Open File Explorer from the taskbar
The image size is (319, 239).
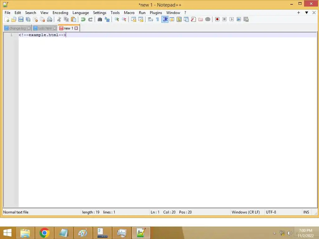click(25, 233)
